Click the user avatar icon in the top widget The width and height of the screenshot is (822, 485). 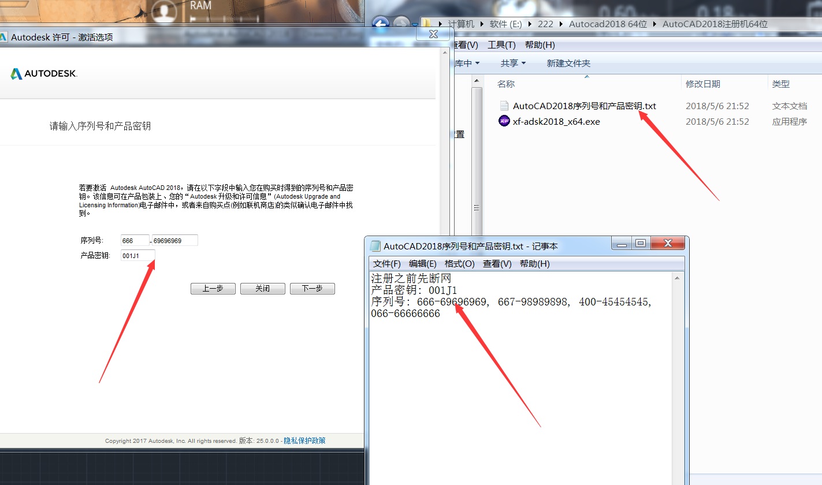(x=165, y=13)
